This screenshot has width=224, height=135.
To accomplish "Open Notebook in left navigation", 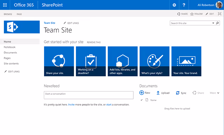I will tap(9, 47).
